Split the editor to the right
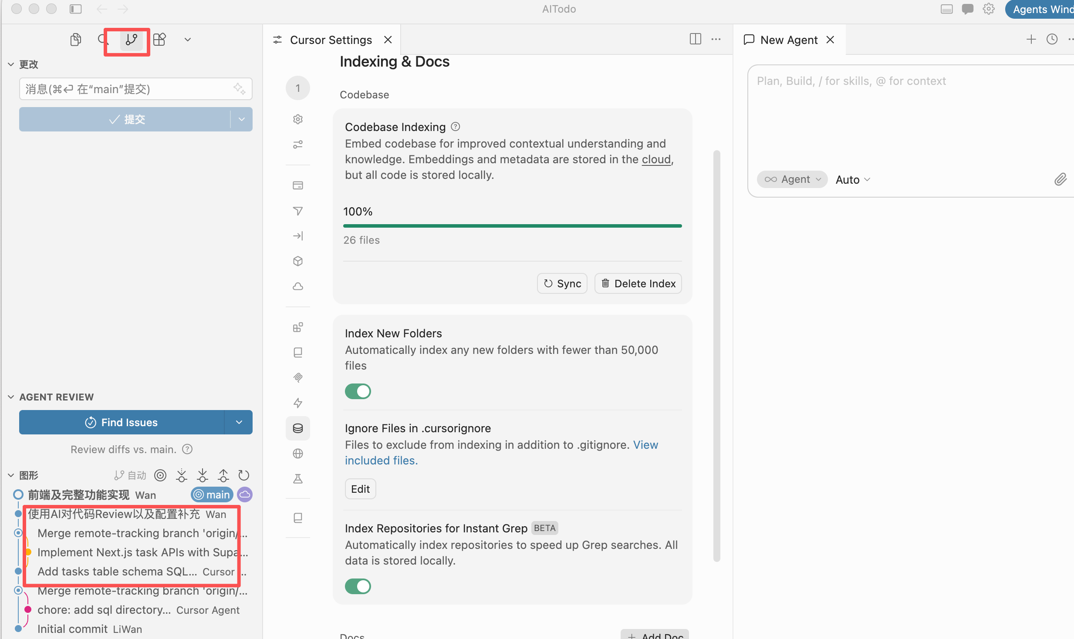 tap(696, 39)
